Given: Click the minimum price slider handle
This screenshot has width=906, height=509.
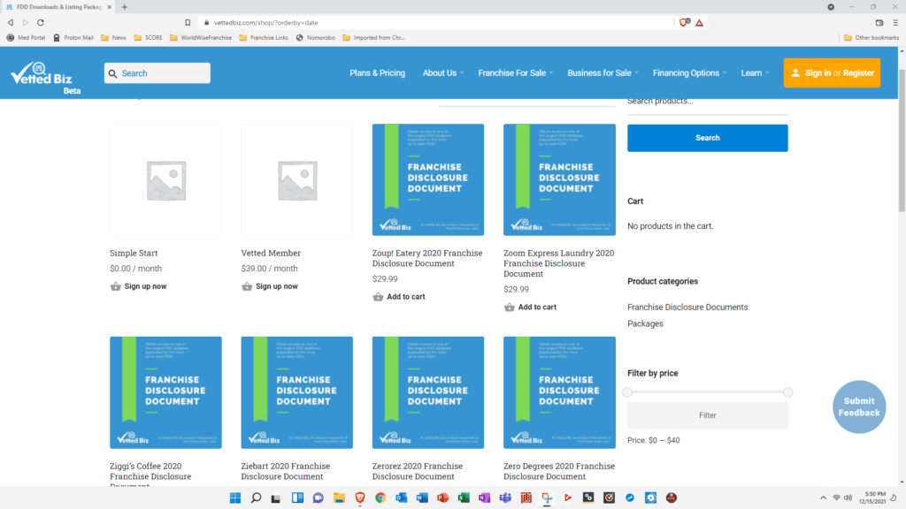Looking at the screenshot, I should [x=627, y=392].
